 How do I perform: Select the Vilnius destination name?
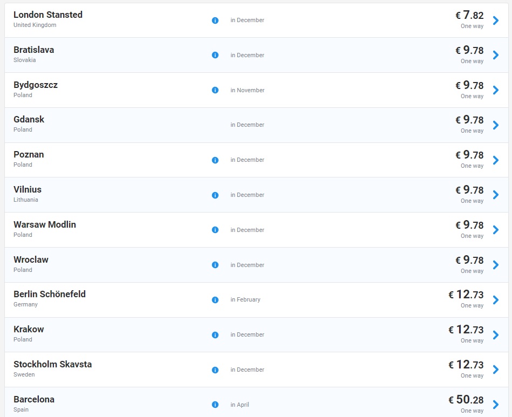pos(28,189)
